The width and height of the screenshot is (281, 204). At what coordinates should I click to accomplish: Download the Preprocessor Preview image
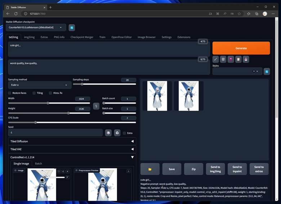[x=129, y=171]
